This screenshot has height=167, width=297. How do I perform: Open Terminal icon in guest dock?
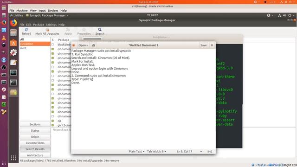tap(13, 83)
